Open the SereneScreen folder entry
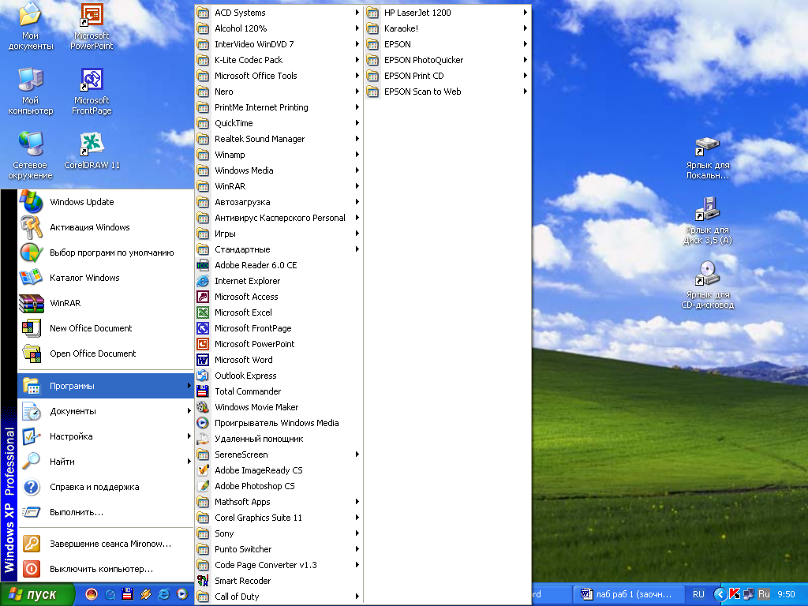 tap(279, 454)
